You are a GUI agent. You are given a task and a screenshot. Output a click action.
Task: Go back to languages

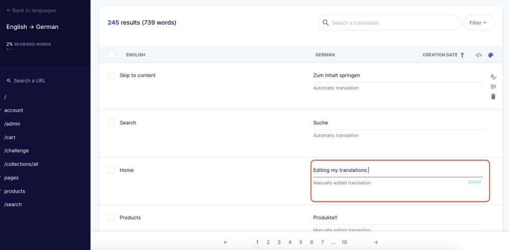coord(31,10)
